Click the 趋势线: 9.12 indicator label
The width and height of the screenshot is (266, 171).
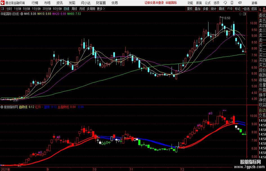point(26,107)
